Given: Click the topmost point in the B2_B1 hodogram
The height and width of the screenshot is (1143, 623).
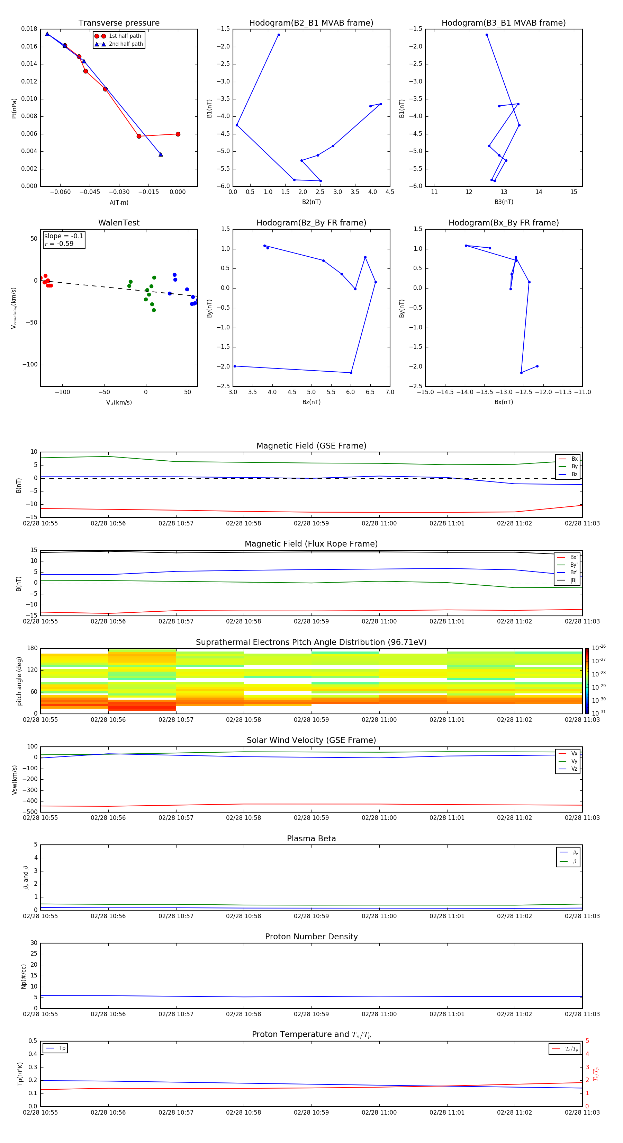Looking at the screenshot, I should 279,35.
